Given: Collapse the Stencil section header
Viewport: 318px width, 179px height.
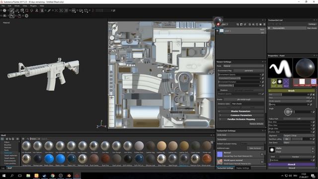Looking at the screenshot, I should [x=292, y=165].
